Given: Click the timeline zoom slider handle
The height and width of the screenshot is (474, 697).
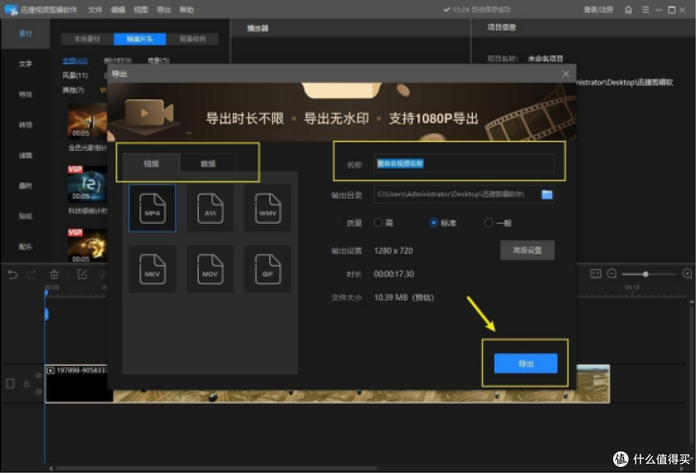Looking at the screenshot, I should [x=645, y=274].
